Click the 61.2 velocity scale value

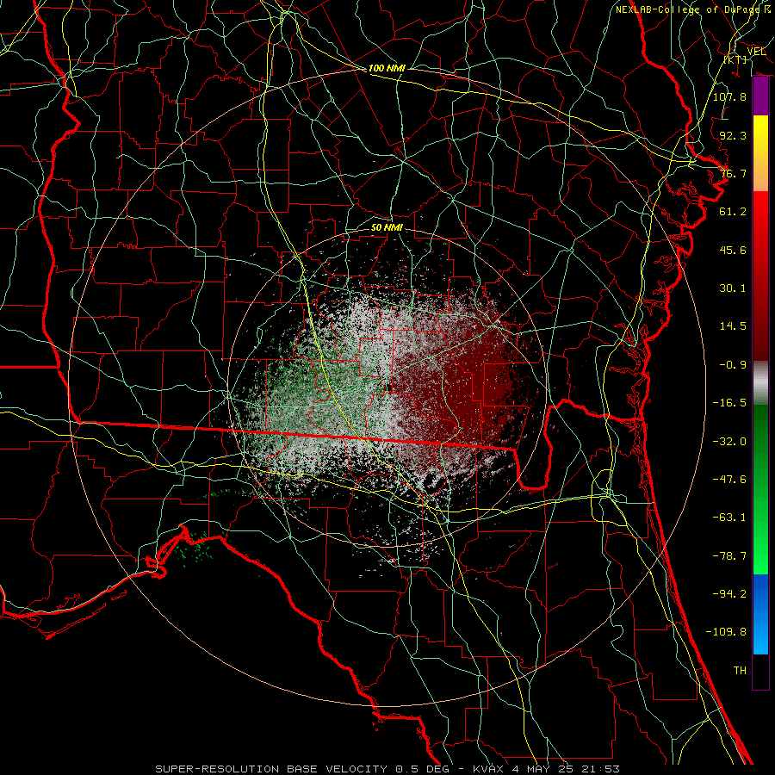733,212
